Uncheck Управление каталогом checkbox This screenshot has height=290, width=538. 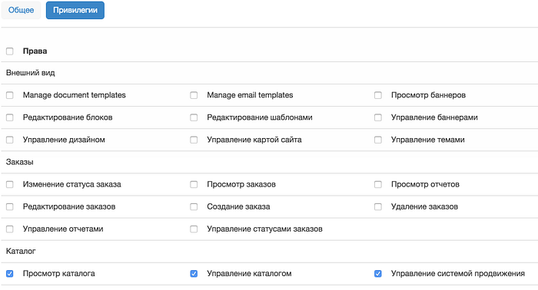194,274
